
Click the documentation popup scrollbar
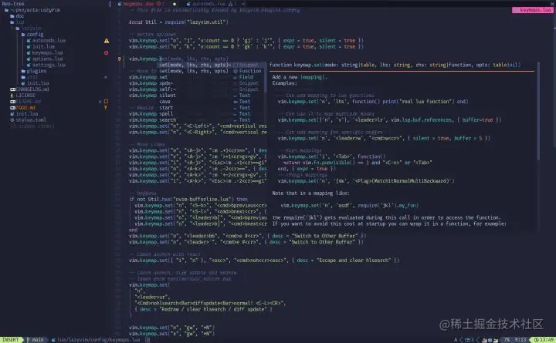coord(538,111)
